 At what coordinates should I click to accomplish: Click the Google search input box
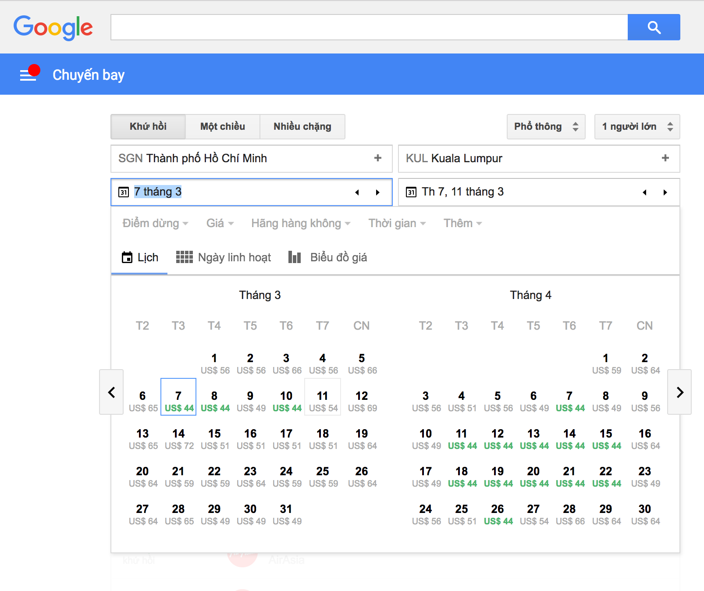click(x=369, y=27)
